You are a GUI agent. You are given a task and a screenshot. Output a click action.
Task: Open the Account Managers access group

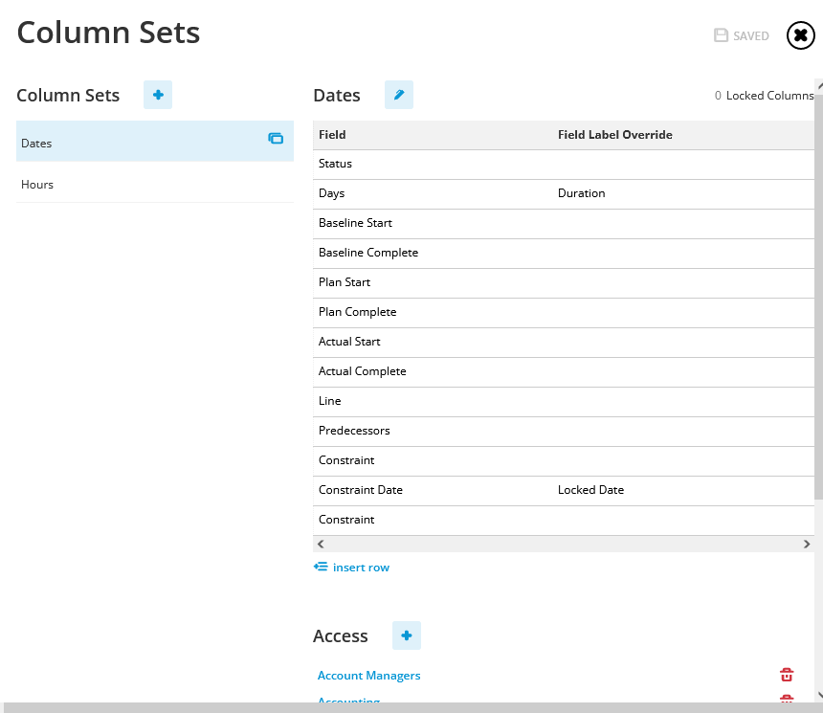(x=368, y=675)
